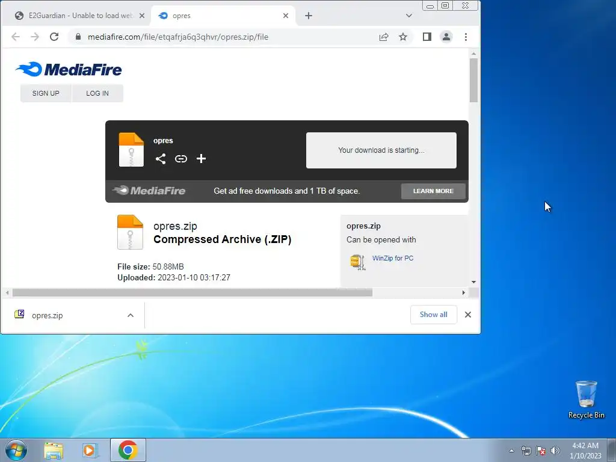Bookmark this tab with the star icon
This screenshot has width=616, height=462.
pos(403,37)
